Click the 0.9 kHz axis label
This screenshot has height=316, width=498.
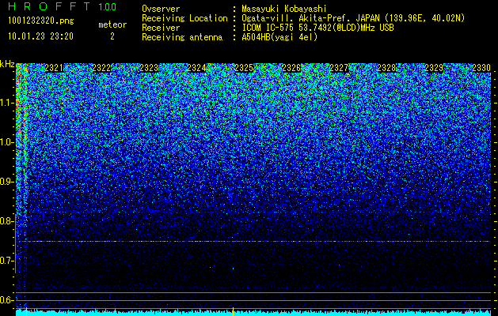point(7,182)
